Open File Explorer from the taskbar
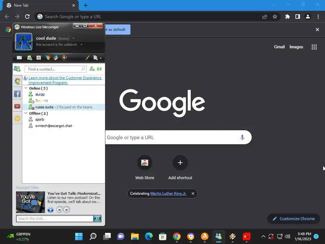 pyautogui.click(x=135, y=236)
